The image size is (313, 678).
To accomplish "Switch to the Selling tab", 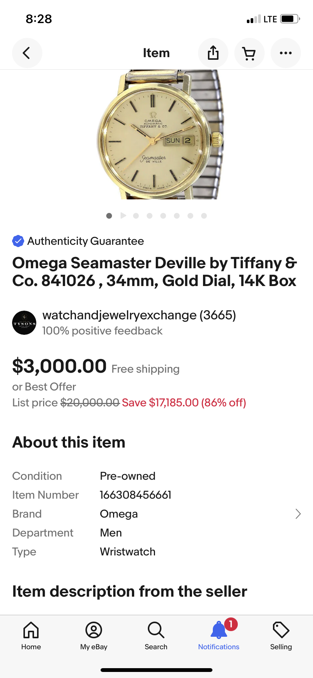I will [281, 636].
